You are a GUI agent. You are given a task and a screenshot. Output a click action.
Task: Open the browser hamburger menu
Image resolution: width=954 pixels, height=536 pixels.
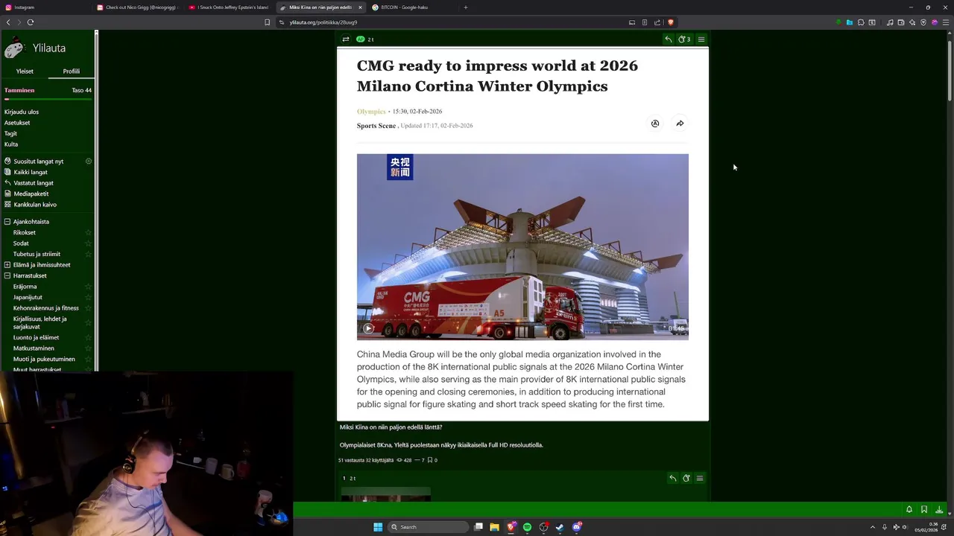pos(946,22)
